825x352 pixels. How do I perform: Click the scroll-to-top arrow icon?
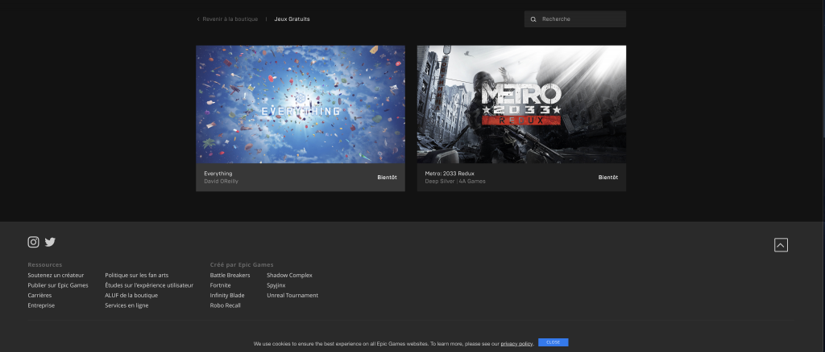(780, 245)
